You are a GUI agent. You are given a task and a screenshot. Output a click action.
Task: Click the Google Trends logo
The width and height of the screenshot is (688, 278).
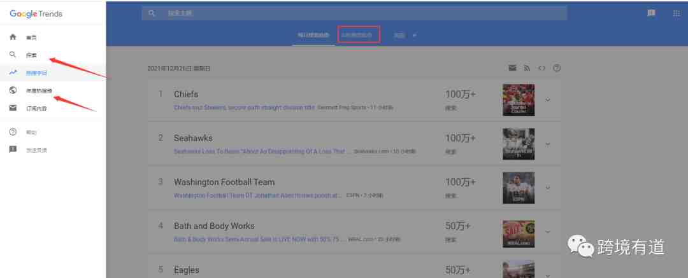pos(36,14)
